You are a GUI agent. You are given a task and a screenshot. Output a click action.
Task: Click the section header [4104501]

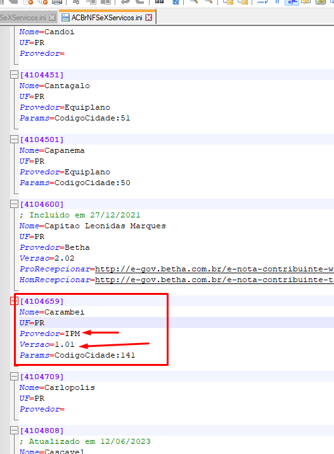coord(42,139)
